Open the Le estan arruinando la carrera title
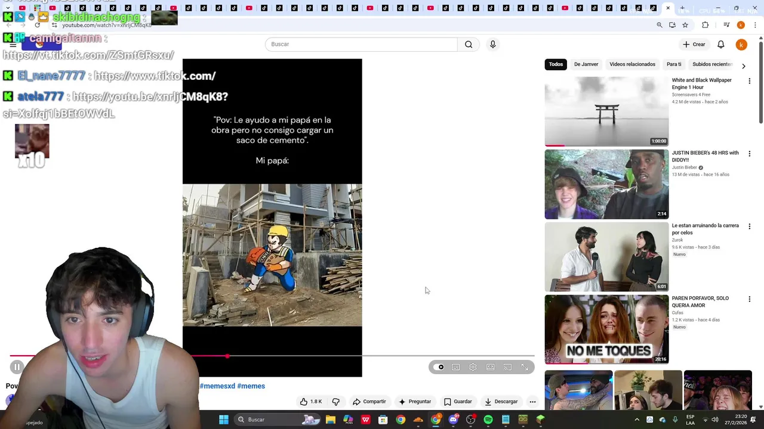 point(706,229)
